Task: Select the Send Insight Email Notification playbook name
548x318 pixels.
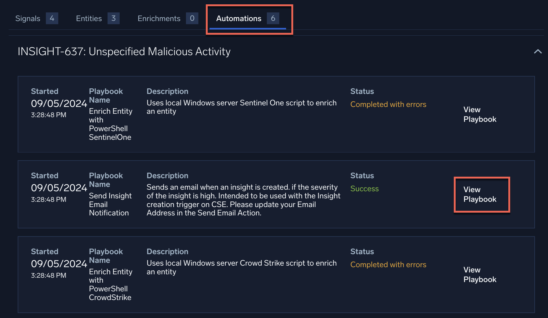Action: coord(110,204)
